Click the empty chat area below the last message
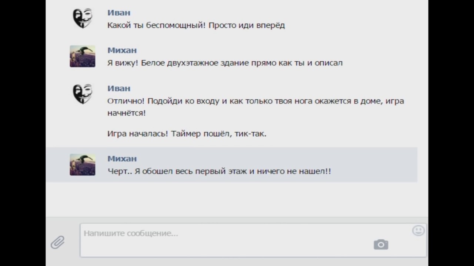This screenshot has width=474, height=266. point(237,199)
